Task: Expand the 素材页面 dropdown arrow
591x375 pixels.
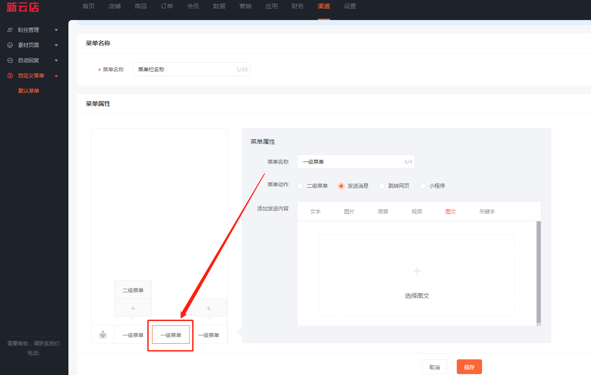Action: tap(56, 45)
